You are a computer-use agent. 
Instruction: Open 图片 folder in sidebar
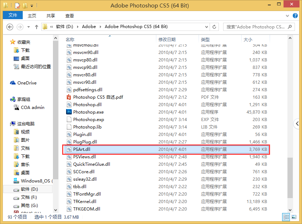click(25, 140)
